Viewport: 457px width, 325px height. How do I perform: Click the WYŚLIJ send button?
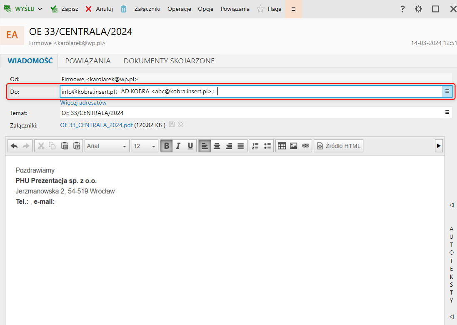(19, 9)
